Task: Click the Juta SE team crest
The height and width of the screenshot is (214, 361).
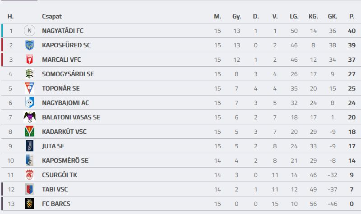Action: (x=29, y=146)
